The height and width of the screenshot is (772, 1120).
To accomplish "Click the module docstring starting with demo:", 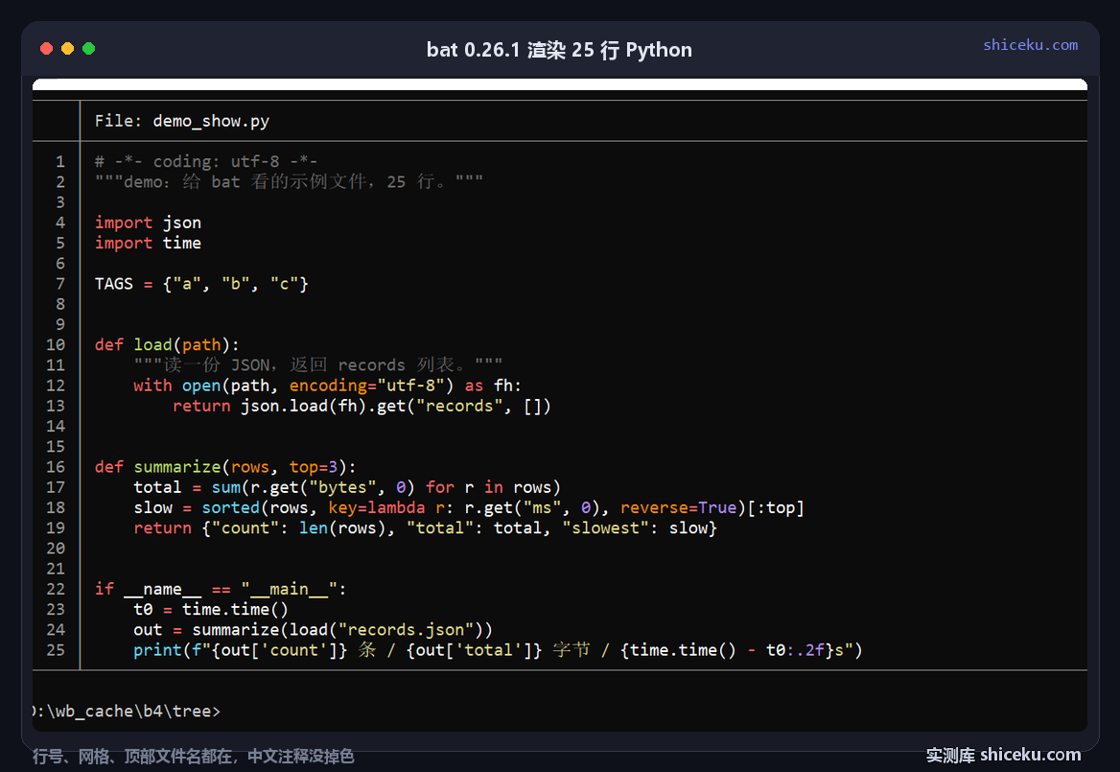I will click(290, 181).
